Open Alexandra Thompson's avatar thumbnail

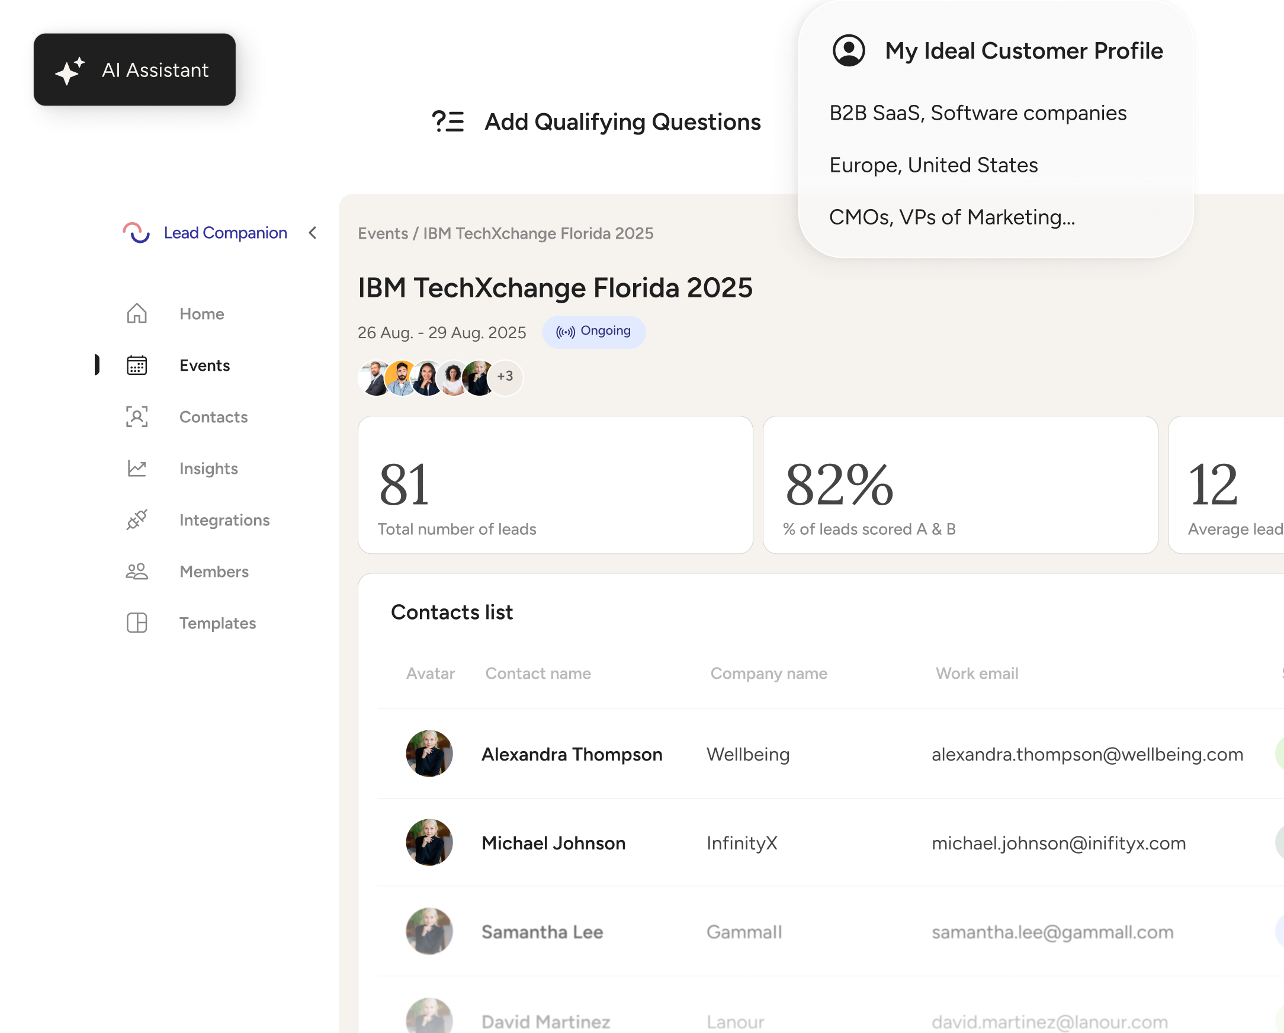pos(429,753)
